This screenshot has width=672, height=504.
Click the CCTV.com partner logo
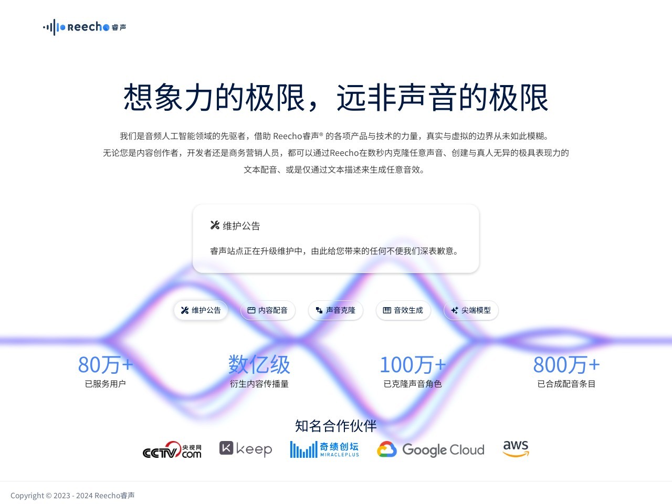172,450
